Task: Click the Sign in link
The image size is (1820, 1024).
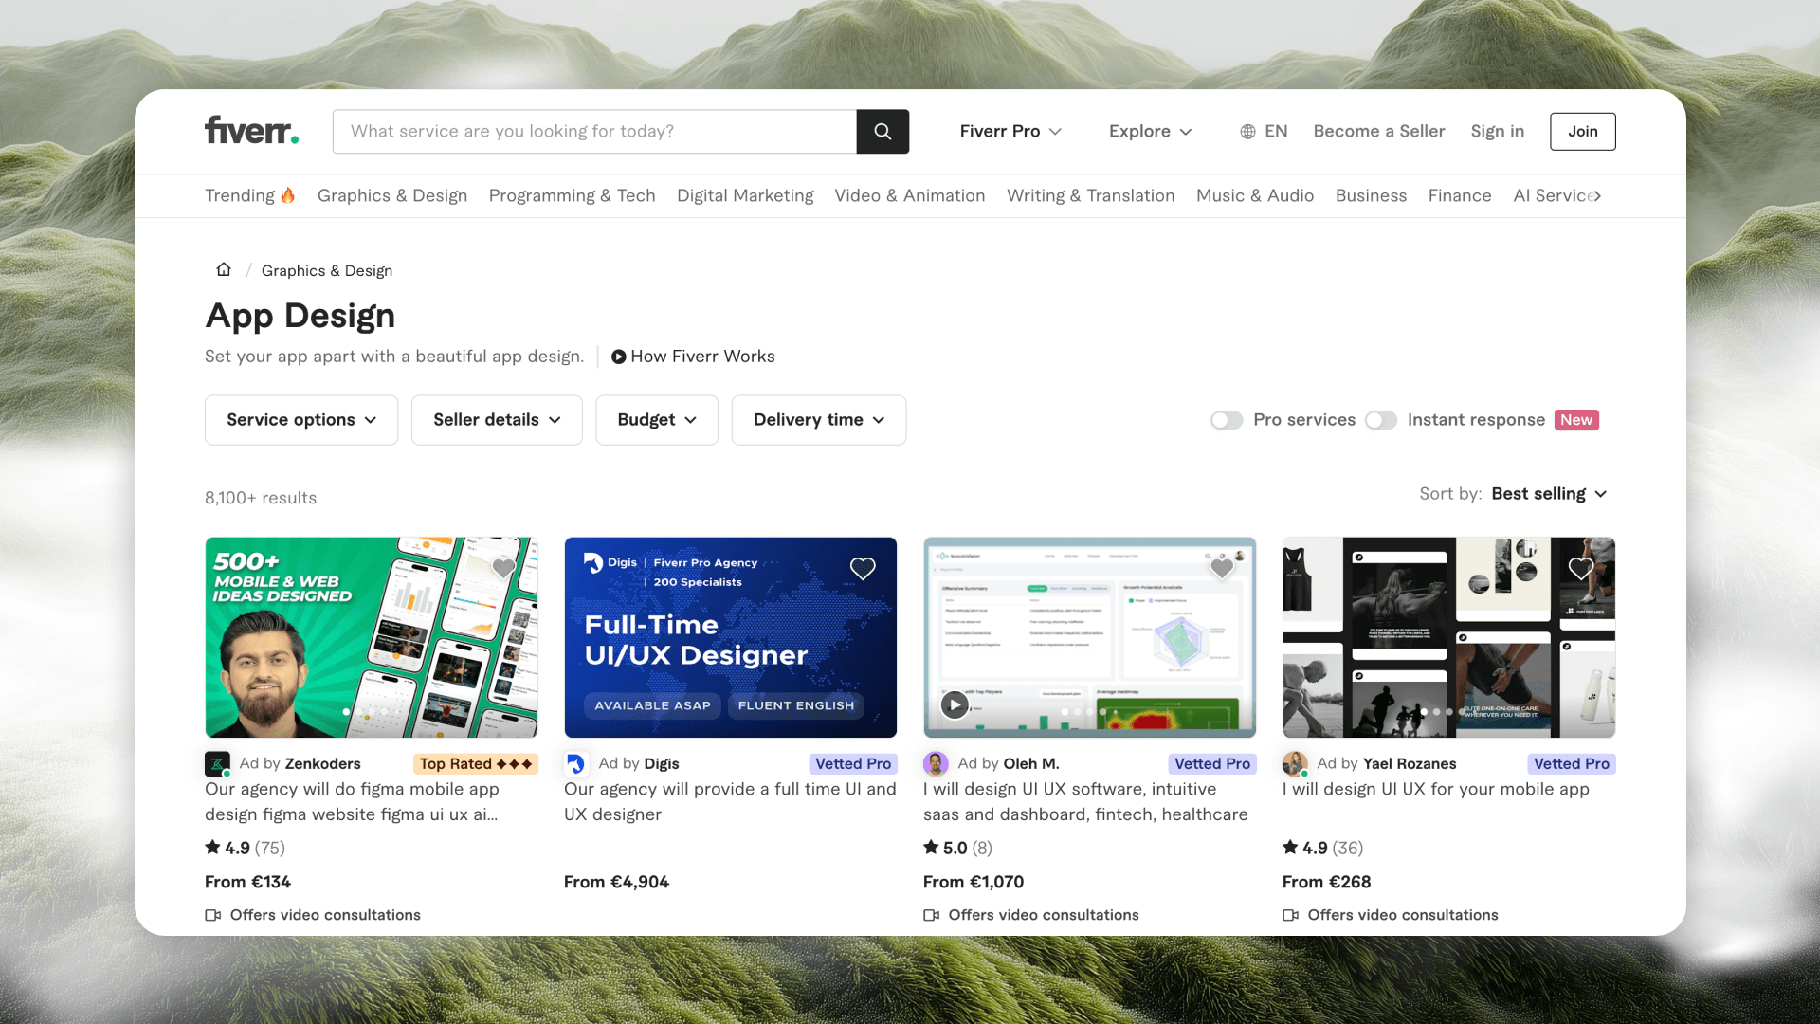Action: pos(1498,131)
